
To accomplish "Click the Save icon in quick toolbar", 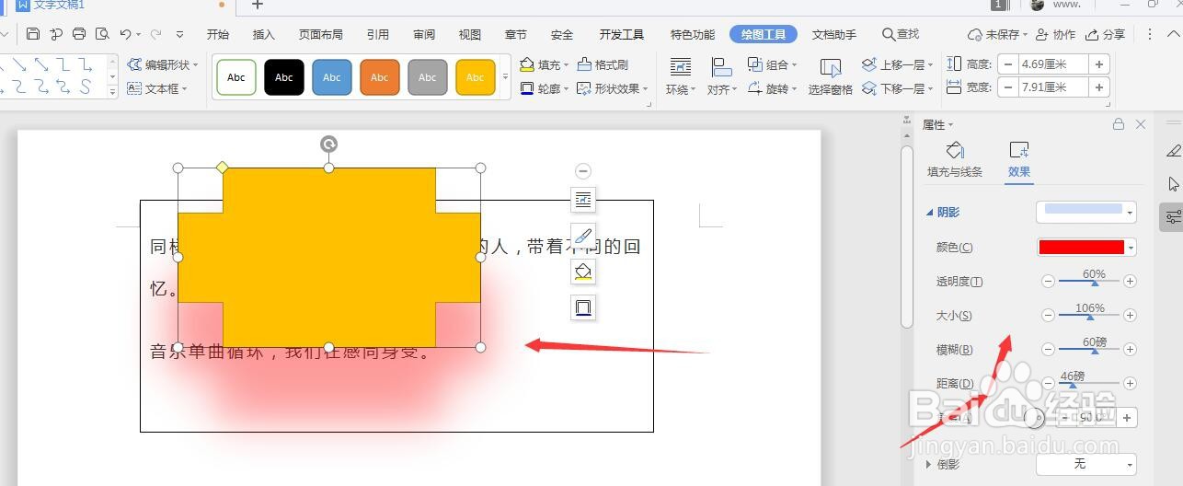I will pos(33,34).
